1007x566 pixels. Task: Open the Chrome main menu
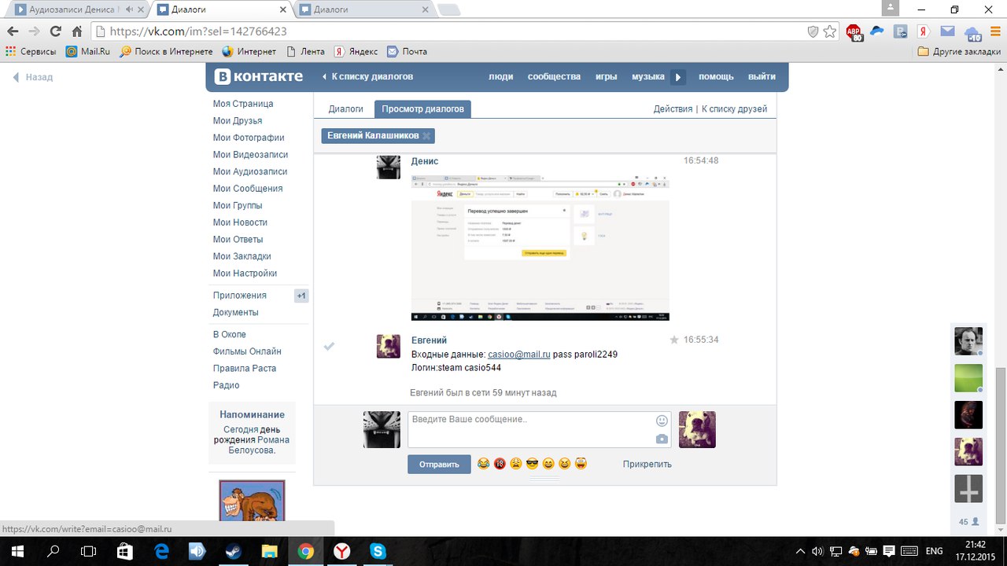coord(994,31)
